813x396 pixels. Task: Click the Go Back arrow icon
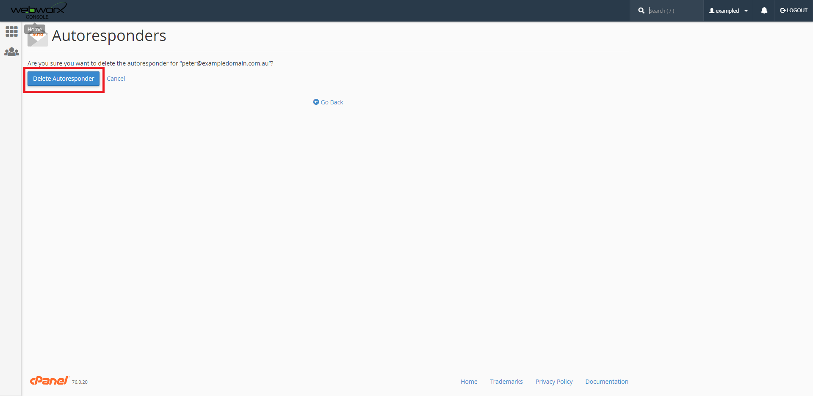pos(316,102)
